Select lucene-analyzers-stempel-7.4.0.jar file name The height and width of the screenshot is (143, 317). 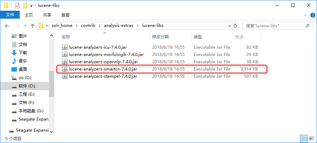pyautogui.click(x=103, y=76)
